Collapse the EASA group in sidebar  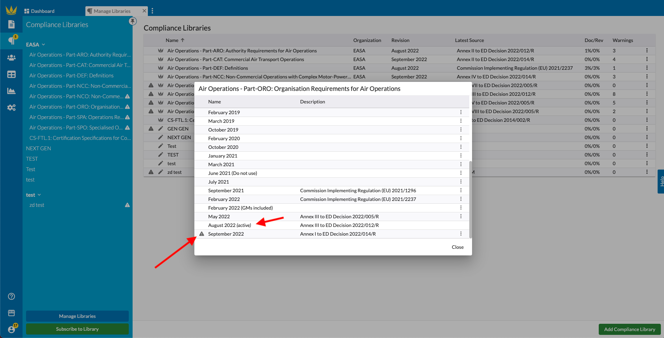[x=36, y=44]
